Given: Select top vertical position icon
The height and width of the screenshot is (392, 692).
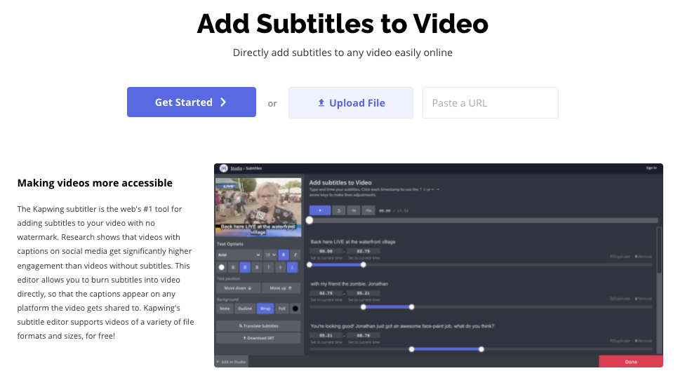Looking at the screenshot, I should pos(268,267).
